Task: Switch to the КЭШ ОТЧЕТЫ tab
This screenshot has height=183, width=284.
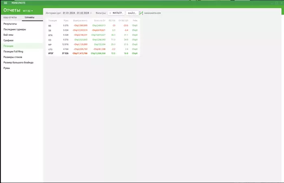Action: pyautogui.click(x=10, y=17)
